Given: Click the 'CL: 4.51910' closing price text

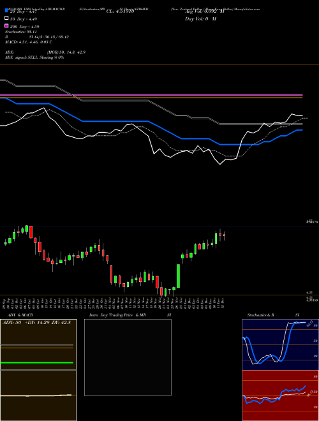Looking at the screenshot, I should pos(120,11).
